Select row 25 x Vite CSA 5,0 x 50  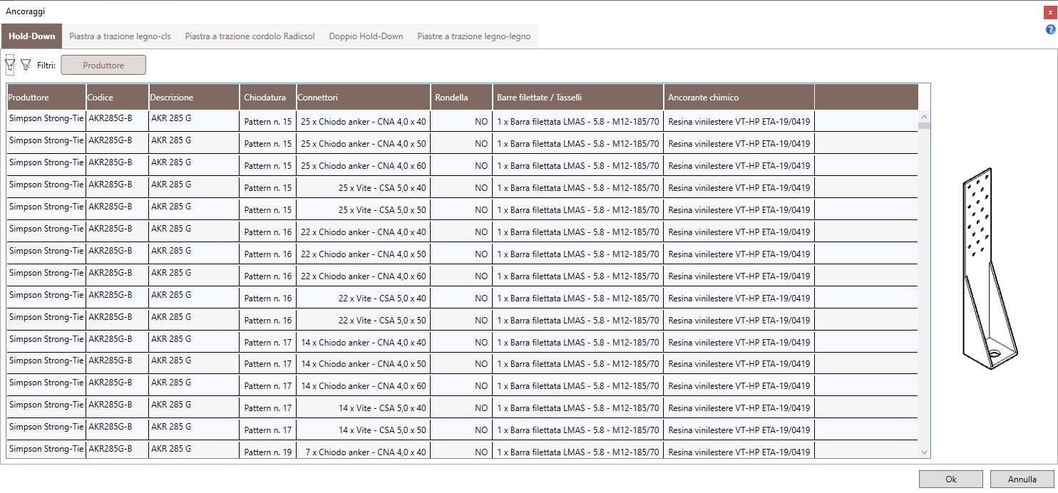coord(462,209)
